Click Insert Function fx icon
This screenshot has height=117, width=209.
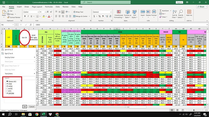31,25
